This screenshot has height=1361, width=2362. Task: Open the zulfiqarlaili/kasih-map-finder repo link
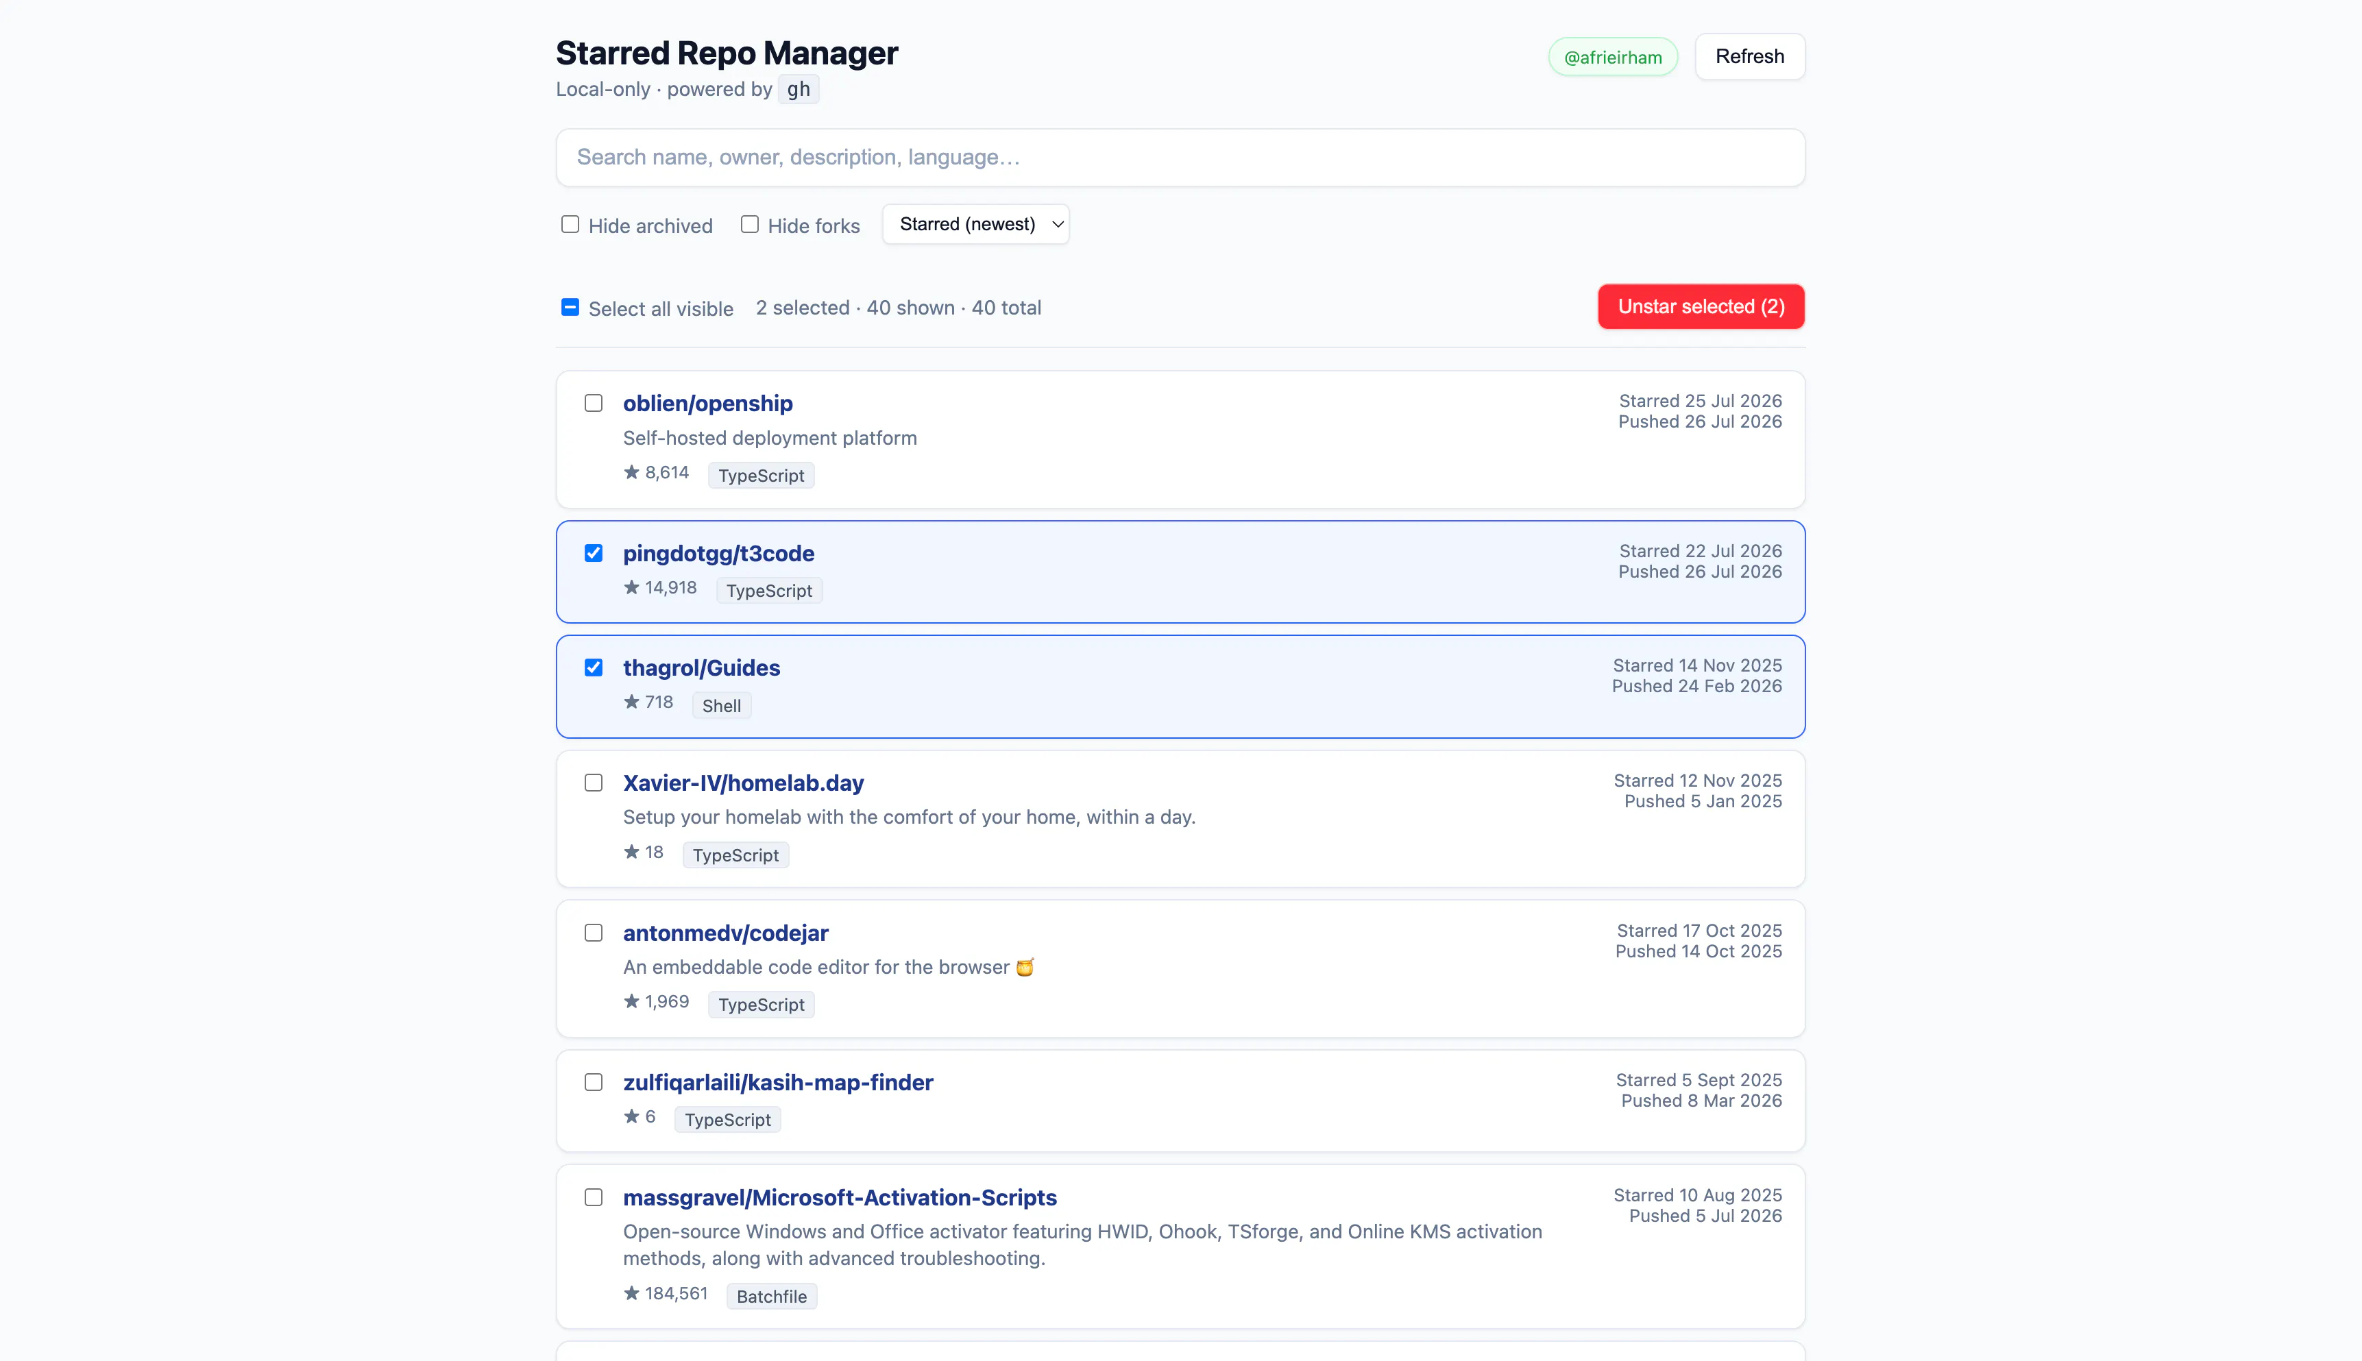pos(778,1083)
